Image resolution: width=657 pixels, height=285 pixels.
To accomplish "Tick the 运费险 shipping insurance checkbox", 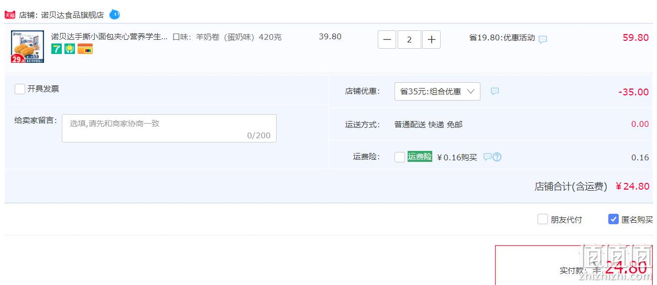I will point(400,157).
